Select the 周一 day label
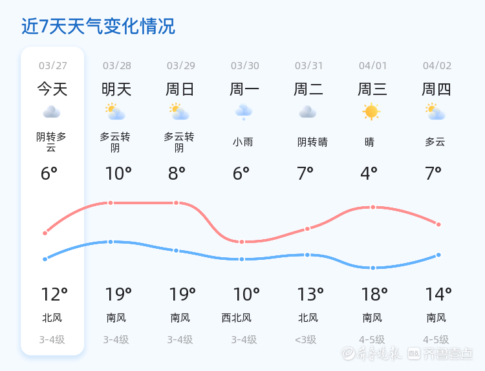 244,89
